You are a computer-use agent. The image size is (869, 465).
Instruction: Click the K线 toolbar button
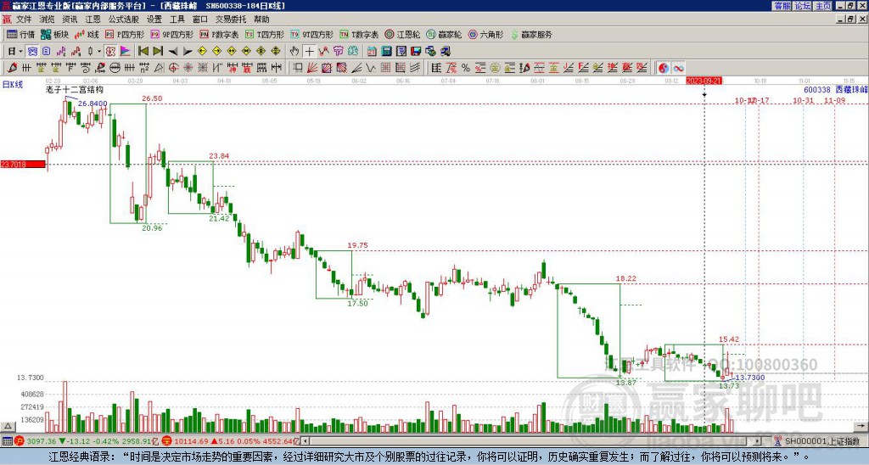point(87,34)
